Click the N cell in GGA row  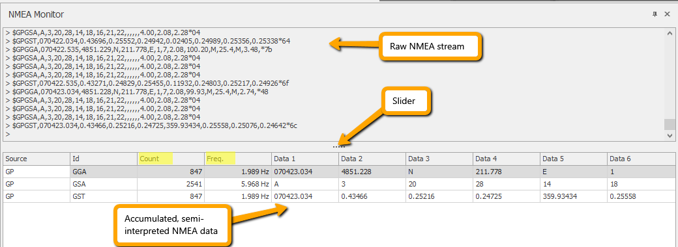(x=439, y=172)
